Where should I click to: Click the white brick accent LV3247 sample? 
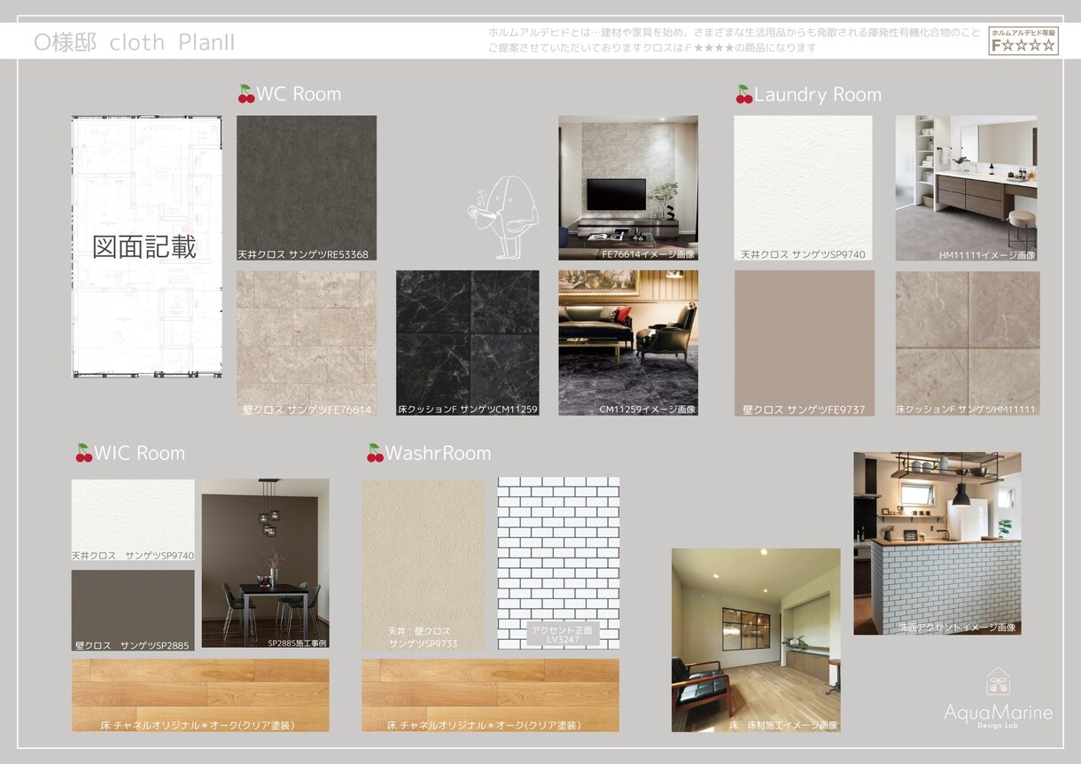click(x=559, y=564)
